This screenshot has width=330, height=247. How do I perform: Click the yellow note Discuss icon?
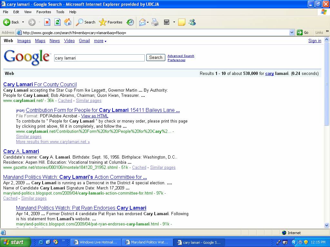pyautogui.click(x=182, y=22)
